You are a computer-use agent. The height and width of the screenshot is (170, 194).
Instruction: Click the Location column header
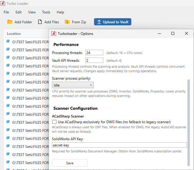coord(14,34)
